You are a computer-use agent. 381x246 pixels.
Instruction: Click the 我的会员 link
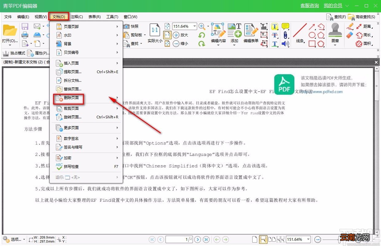333,6
